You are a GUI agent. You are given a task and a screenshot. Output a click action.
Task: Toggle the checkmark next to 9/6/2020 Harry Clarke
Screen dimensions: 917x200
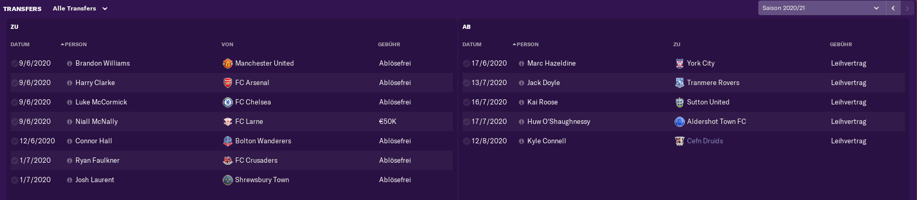tap(14, 83)
